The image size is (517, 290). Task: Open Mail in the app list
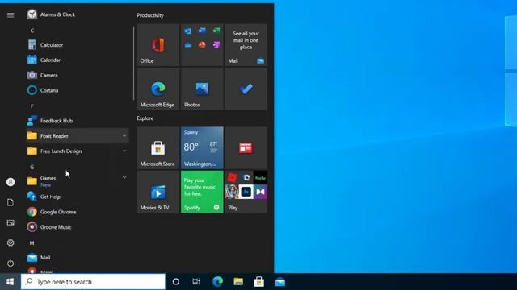pos(78,258)
